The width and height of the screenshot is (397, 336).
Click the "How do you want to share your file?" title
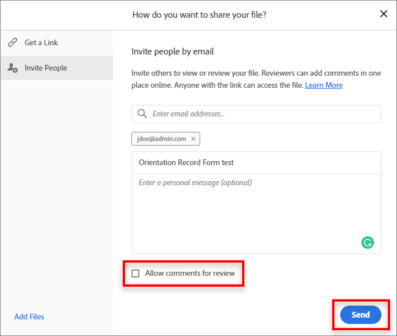(199, 14)
